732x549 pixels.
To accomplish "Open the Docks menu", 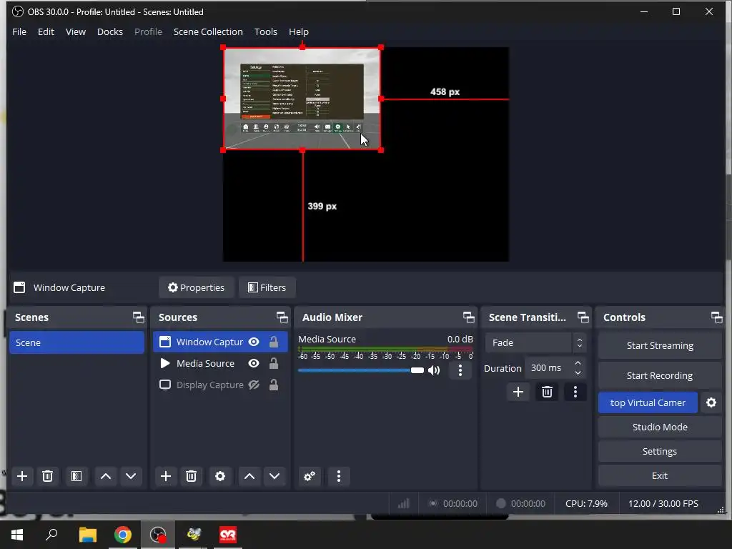I will [x=109, y=31].
